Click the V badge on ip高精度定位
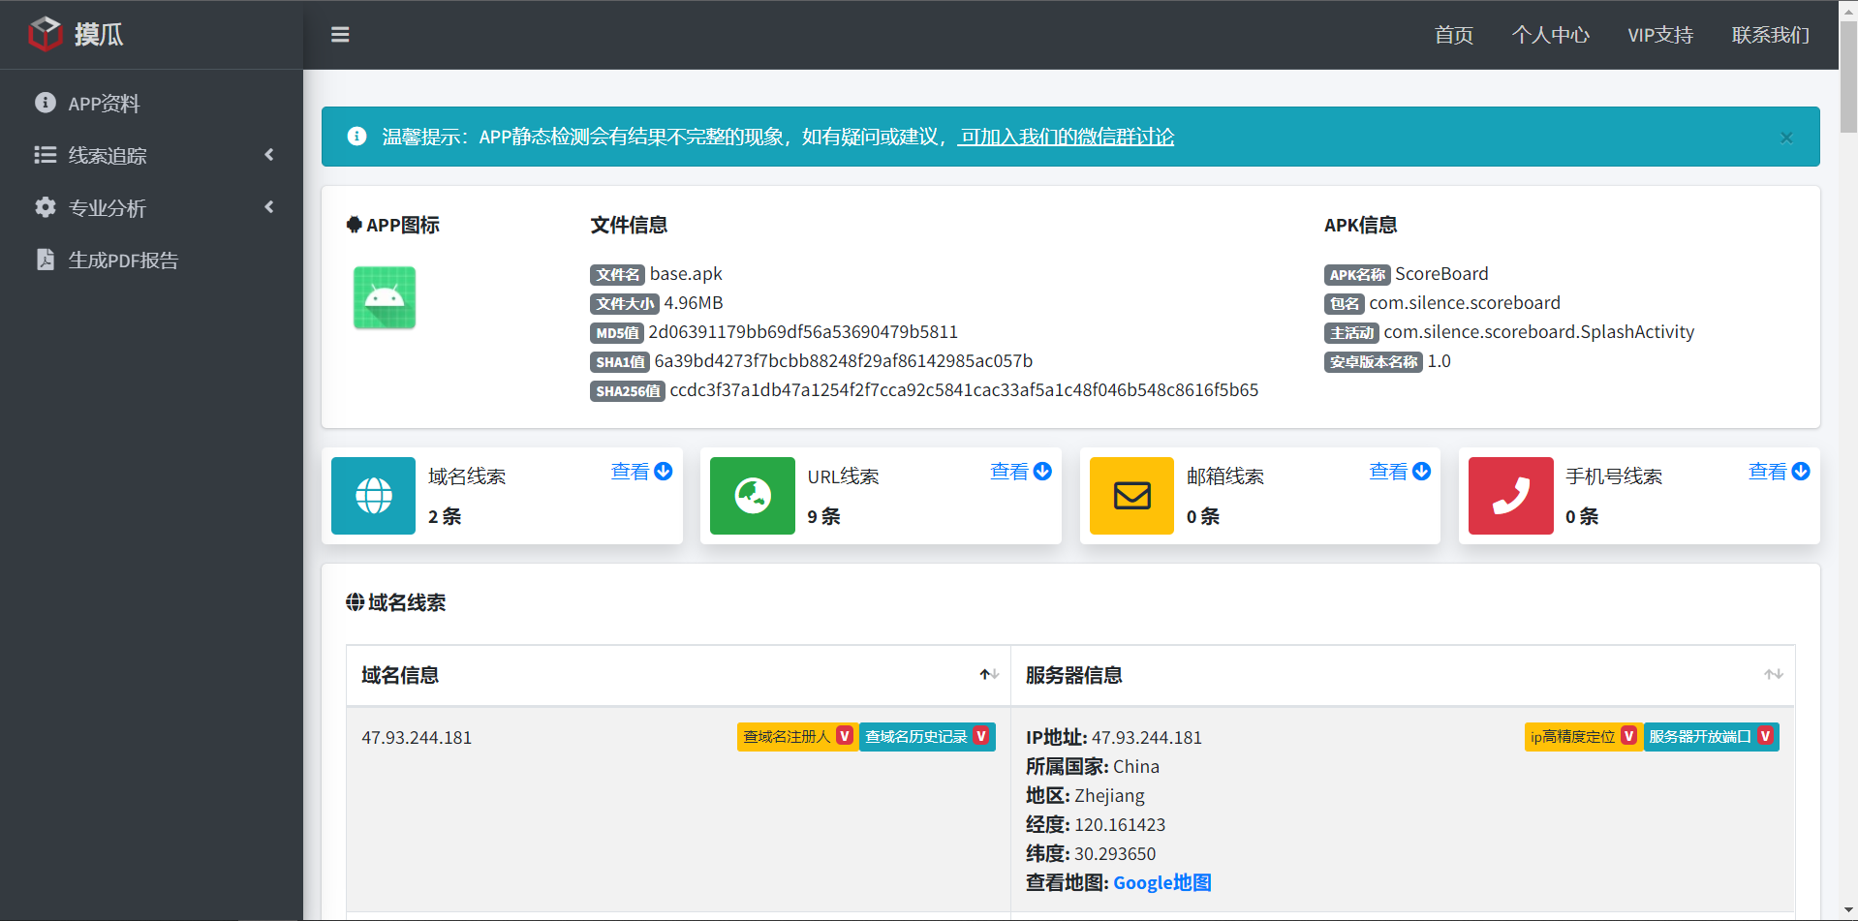This screenshot has width=1858, height=921. coord(1628,736)
